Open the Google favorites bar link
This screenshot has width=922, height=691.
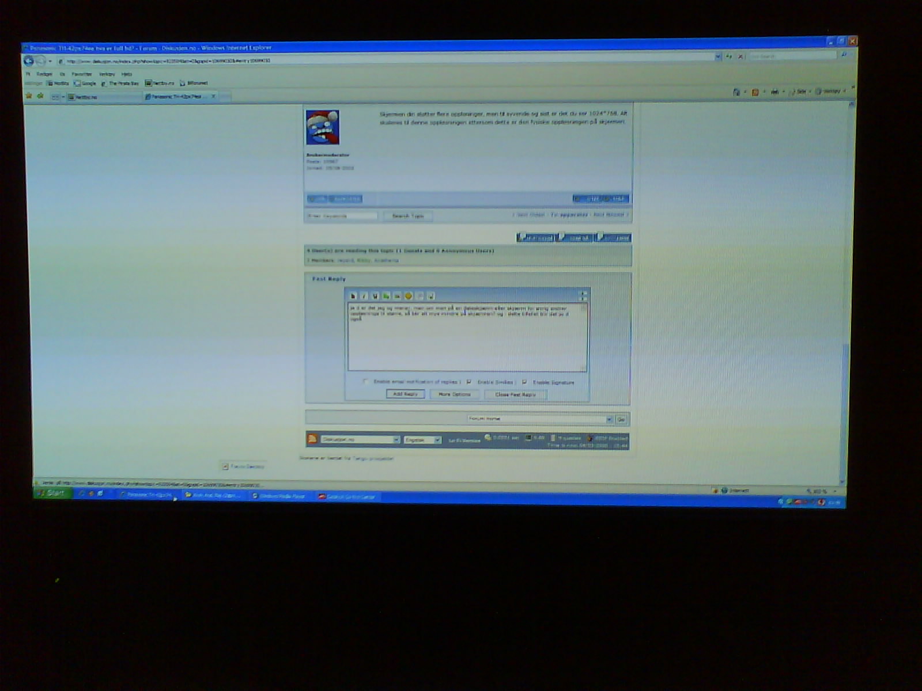tap(85, 83)
